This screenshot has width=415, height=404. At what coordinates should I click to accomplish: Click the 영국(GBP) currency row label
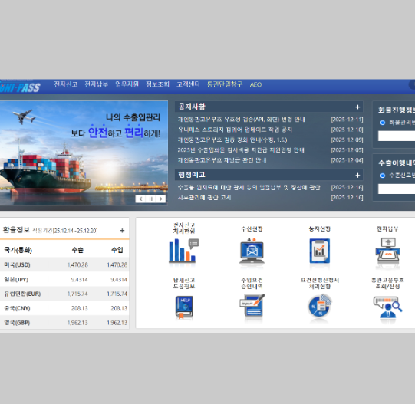pos(17,323)
